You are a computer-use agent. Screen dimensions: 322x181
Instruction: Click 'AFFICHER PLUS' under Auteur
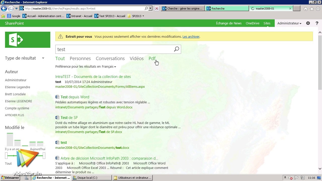point(15,115)
